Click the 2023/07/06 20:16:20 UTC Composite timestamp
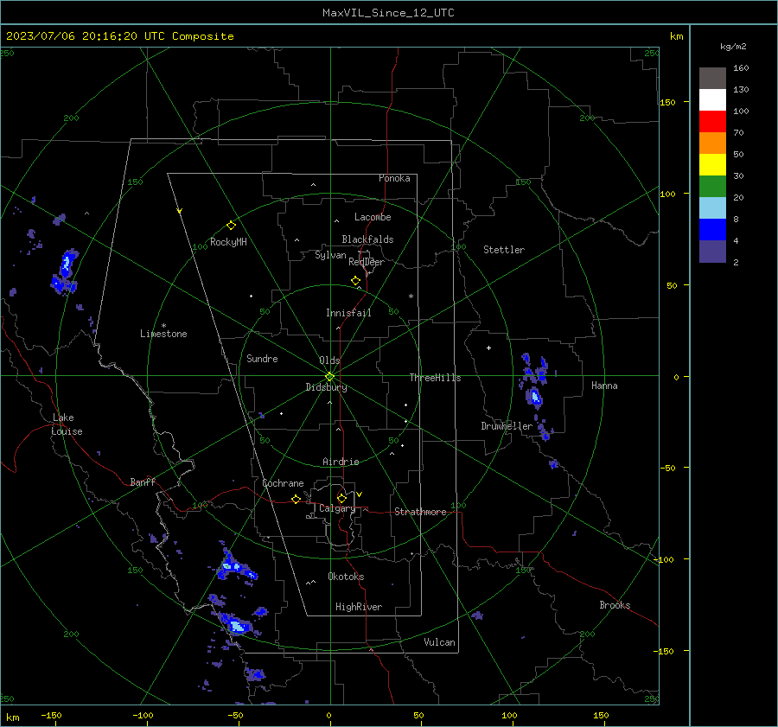The image size is (778, 727). click(x=120, y=36)
